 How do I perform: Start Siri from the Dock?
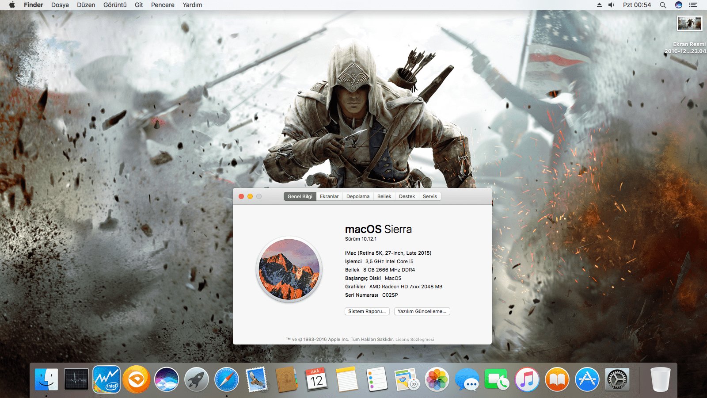(167, 379)
